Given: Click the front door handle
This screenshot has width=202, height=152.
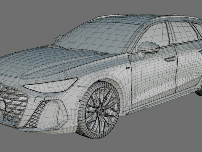Looking at the screenshot, I should click(170, 59).
